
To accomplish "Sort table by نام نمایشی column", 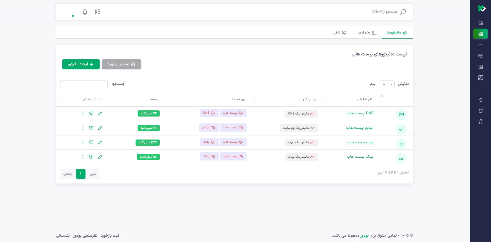I will (x=364, y=99).
